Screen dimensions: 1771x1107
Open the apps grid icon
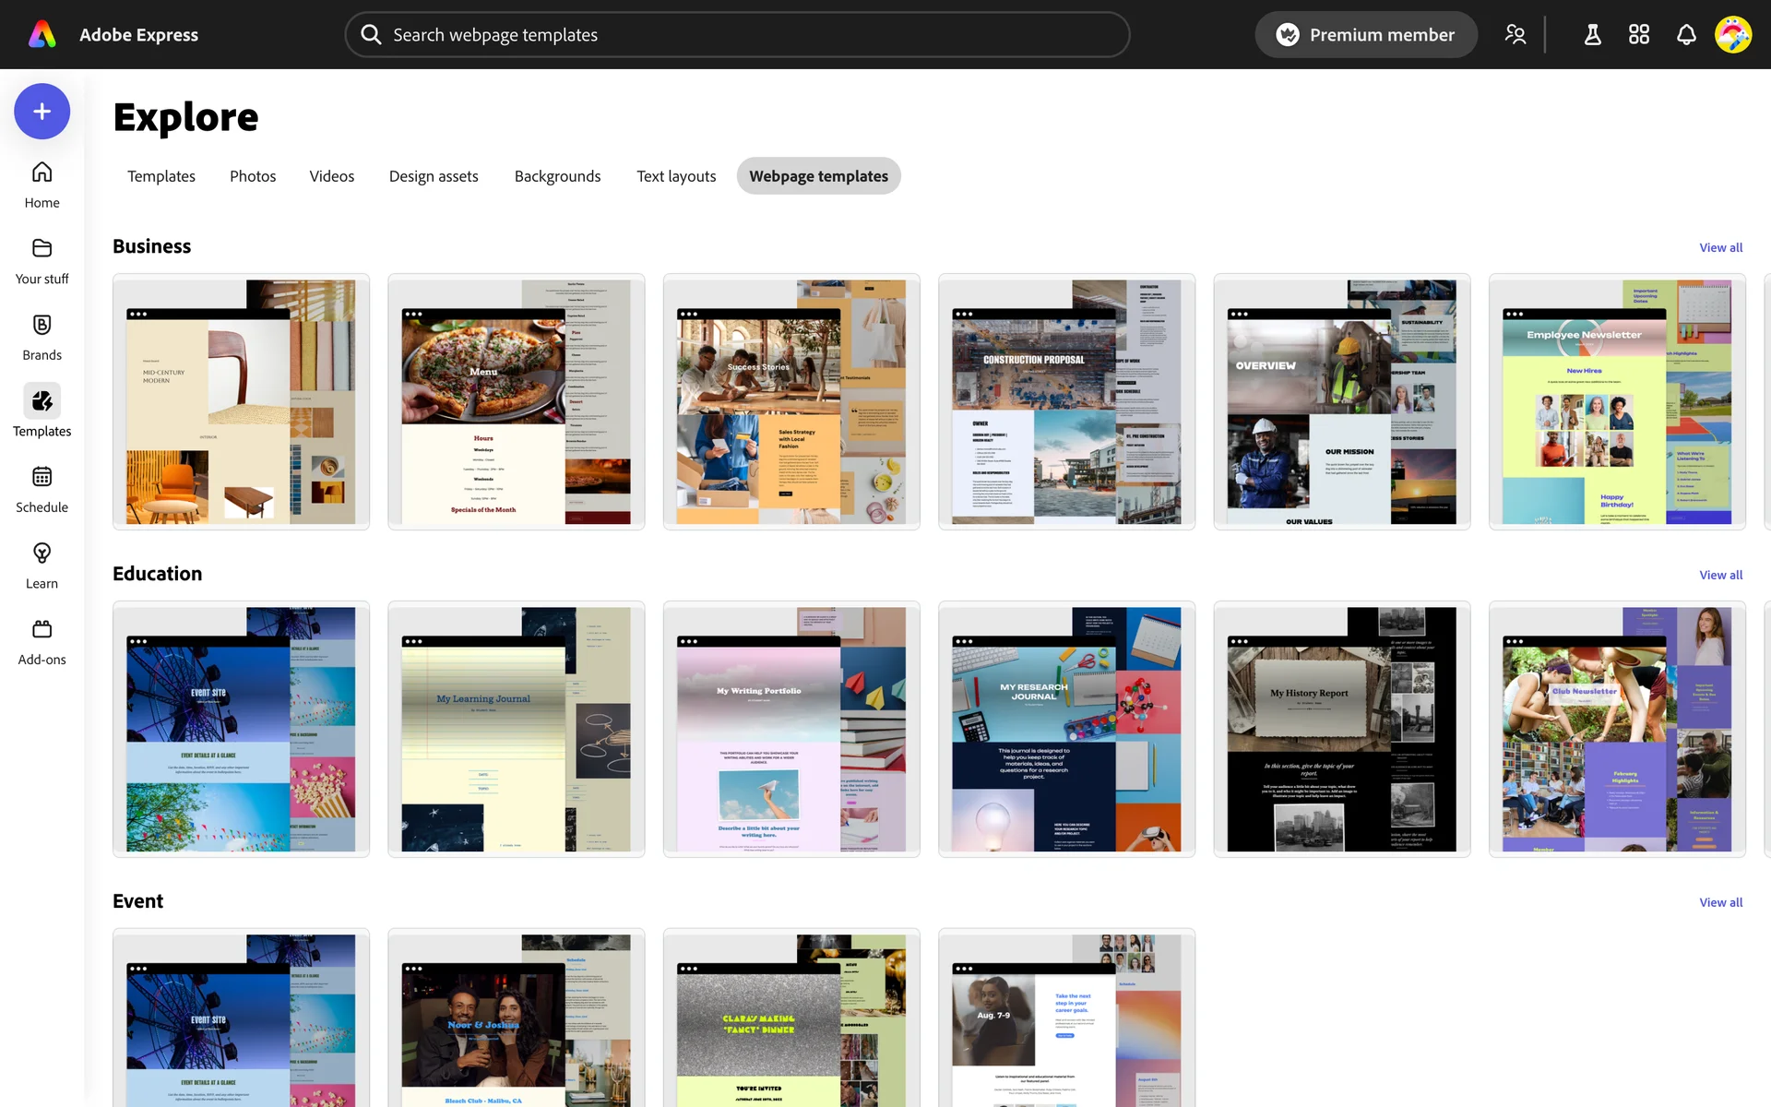[1639, 35]
